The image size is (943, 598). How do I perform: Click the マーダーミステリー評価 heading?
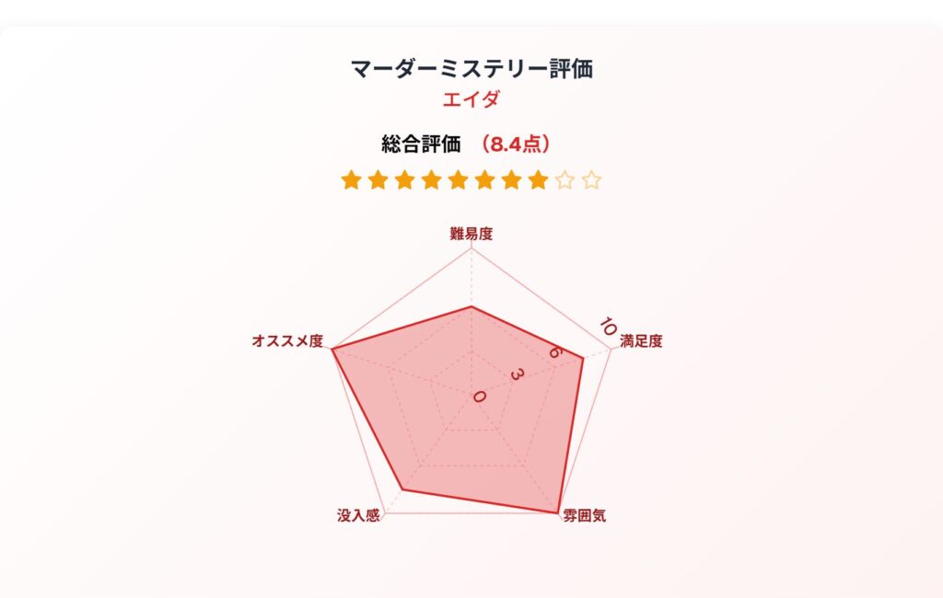[x=471, y=68]
